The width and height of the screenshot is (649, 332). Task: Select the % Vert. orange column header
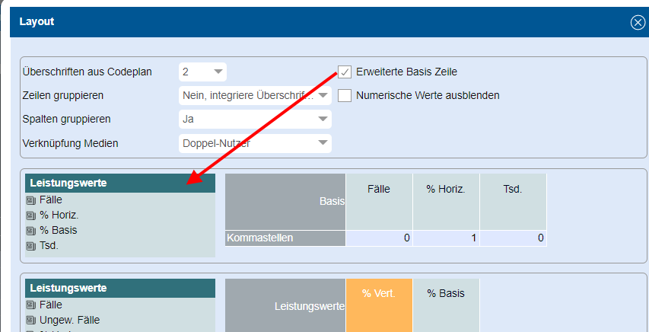tap(378, 293)
